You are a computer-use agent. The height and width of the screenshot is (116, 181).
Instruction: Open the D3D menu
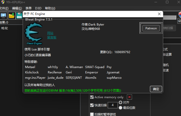tap(38, 8)
